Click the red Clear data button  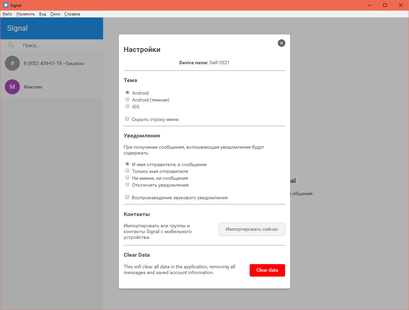(x=267, y=270)
